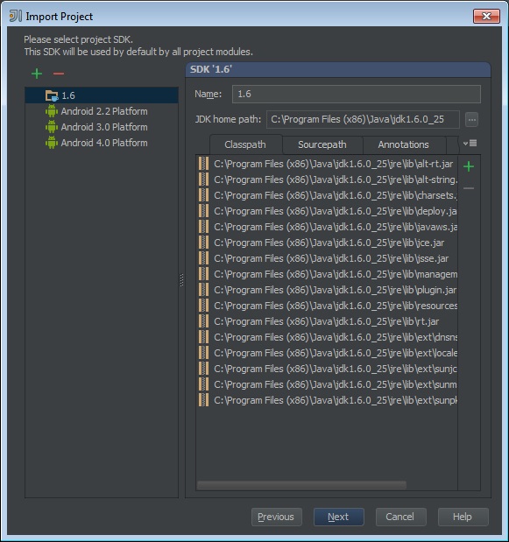Image resolution: width=509 pixels, height=542 pixels.
Task: Click the green plus to add new SDK
Action: click(x=37, y=74)
